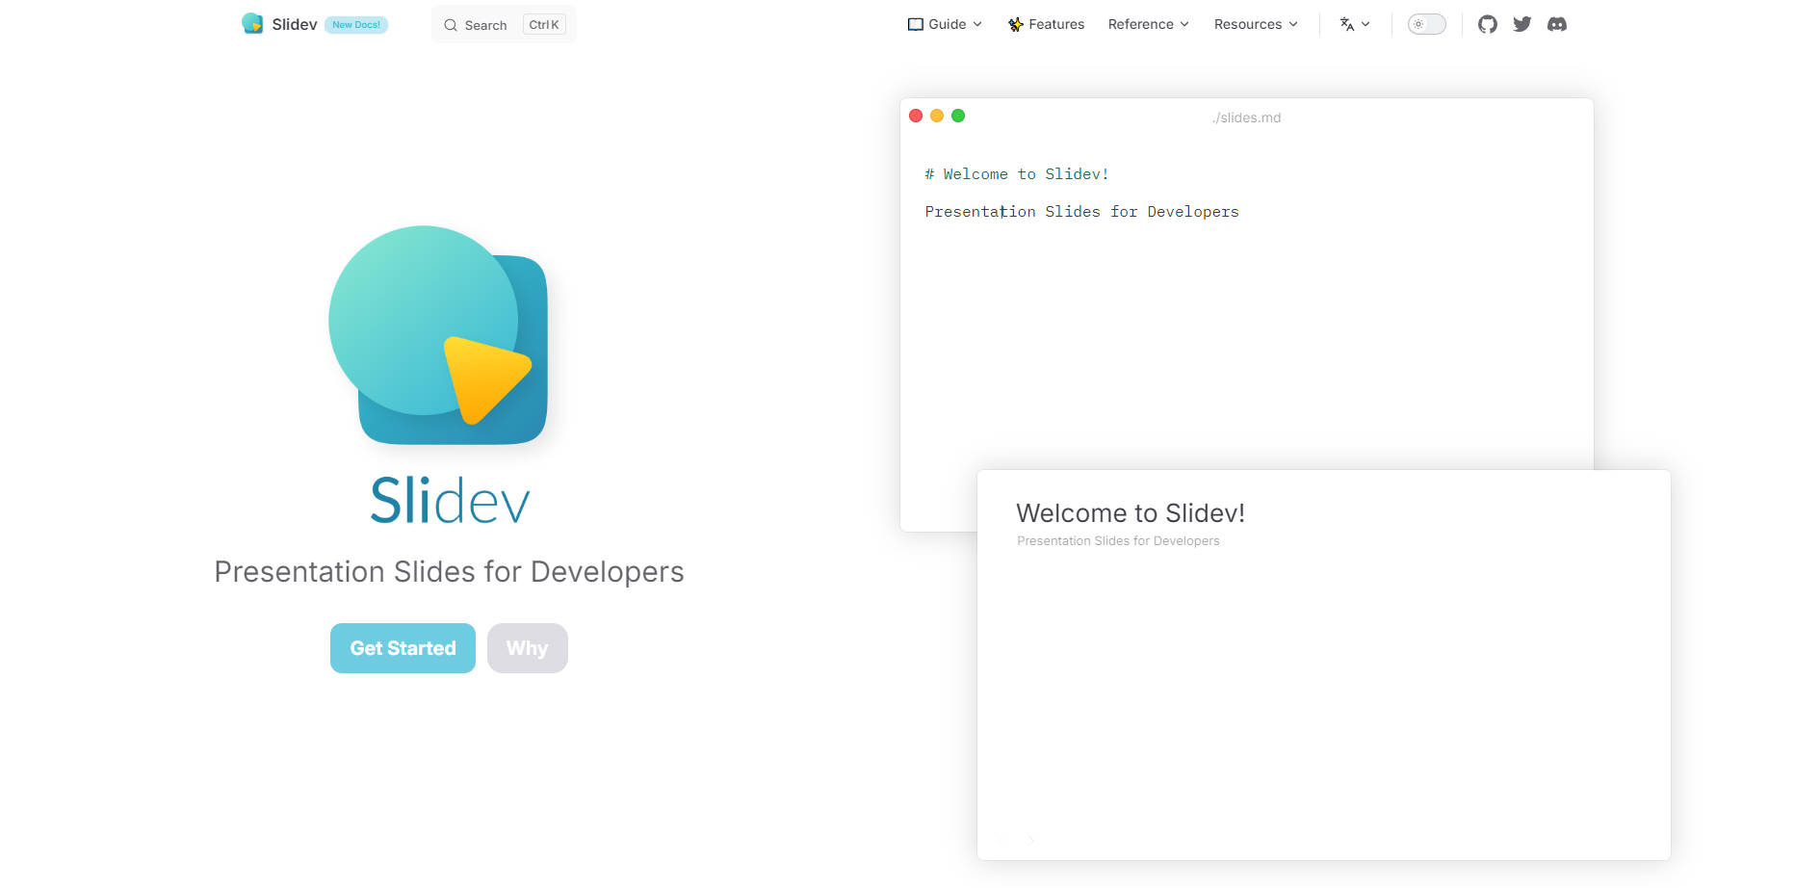This screenshot has width=1794, height=888.
Task: Click the Get Started button
Action: (403, 648)
